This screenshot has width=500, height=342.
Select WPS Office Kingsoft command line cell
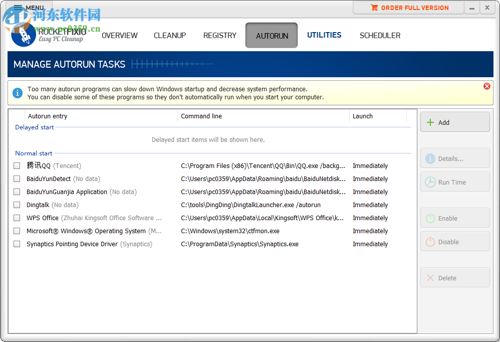tap(263, 218)
